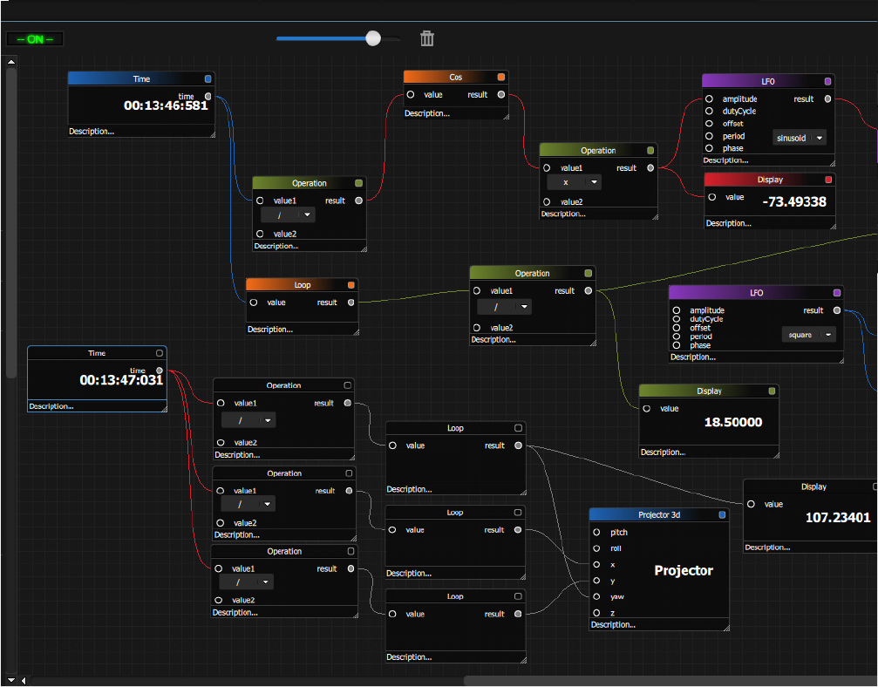
Task: Click the -73.49338 value readout
Action: click(x=794, y=202)
